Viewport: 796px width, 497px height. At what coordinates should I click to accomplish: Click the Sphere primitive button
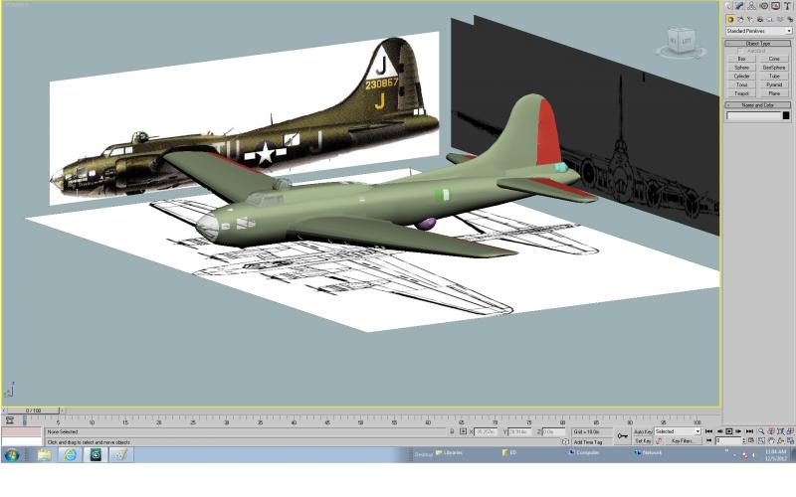click(x=741, y=68)
